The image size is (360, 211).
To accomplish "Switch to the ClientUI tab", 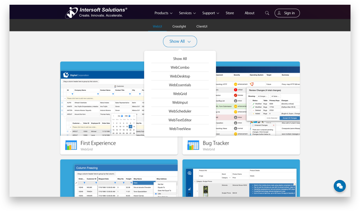I will click(202, 26).
